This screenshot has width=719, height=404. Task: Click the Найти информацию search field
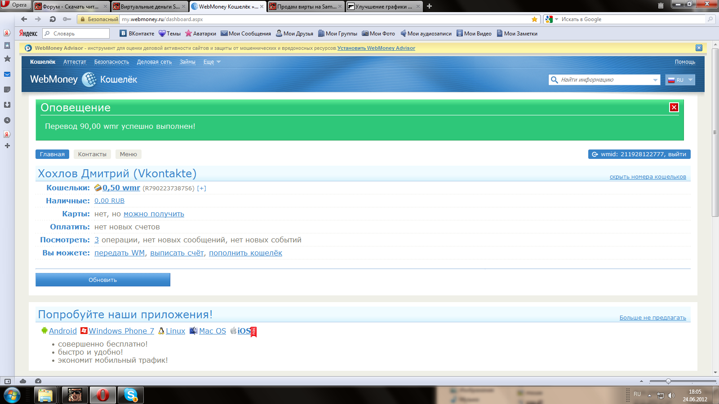(604, 80)
